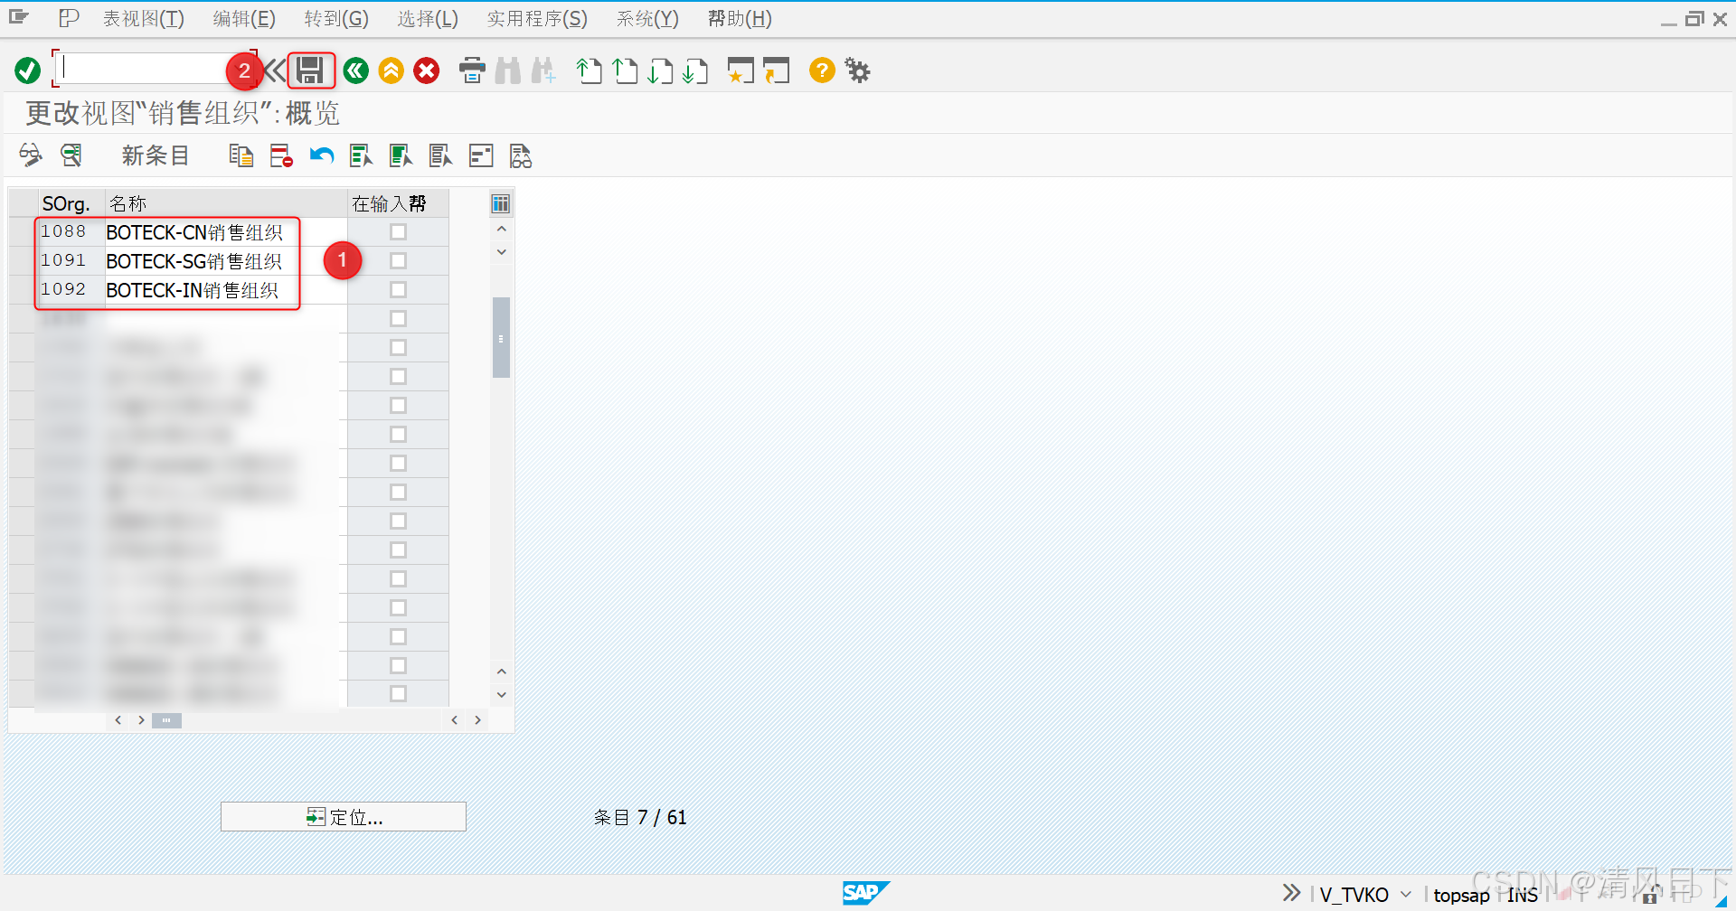Viewport: 1736px width, 911px height.
Task: Open the 系统(Y) menu
Action: 647,19
